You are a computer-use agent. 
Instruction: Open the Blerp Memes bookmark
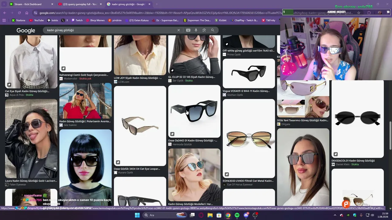pos(96,20)
